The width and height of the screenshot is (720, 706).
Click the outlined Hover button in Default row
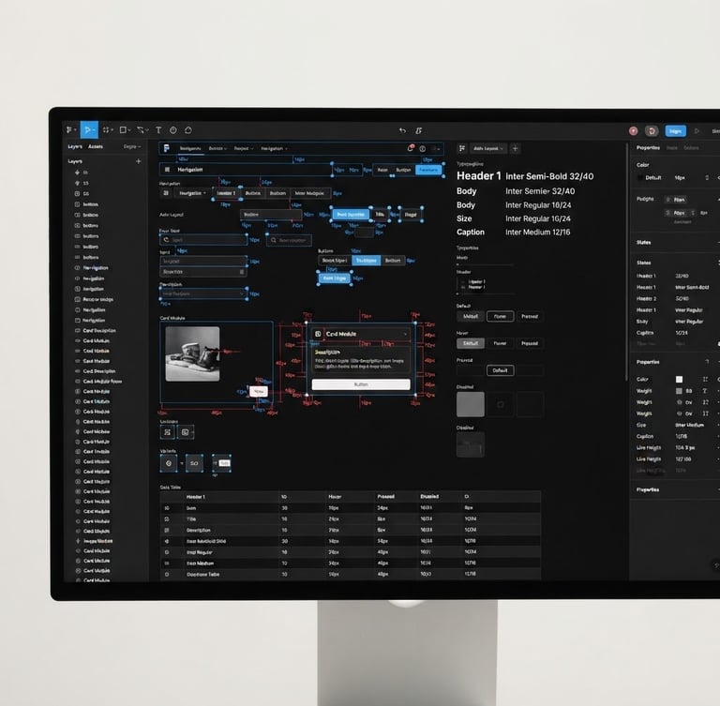[x=500, y=317]
